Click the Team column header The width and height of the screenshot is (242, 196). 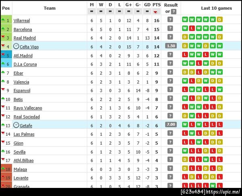pos(50,8)
